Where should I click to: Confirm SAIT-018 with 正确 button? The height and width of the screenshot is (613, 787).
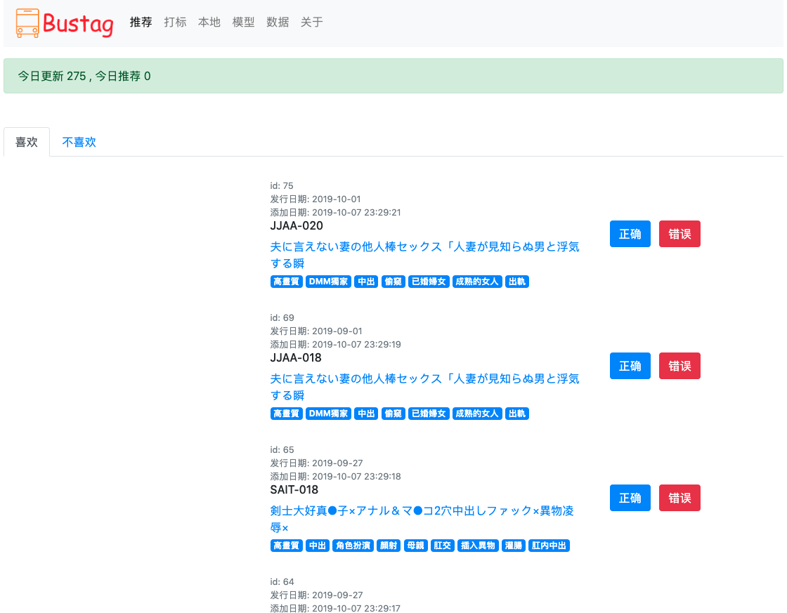630,498
